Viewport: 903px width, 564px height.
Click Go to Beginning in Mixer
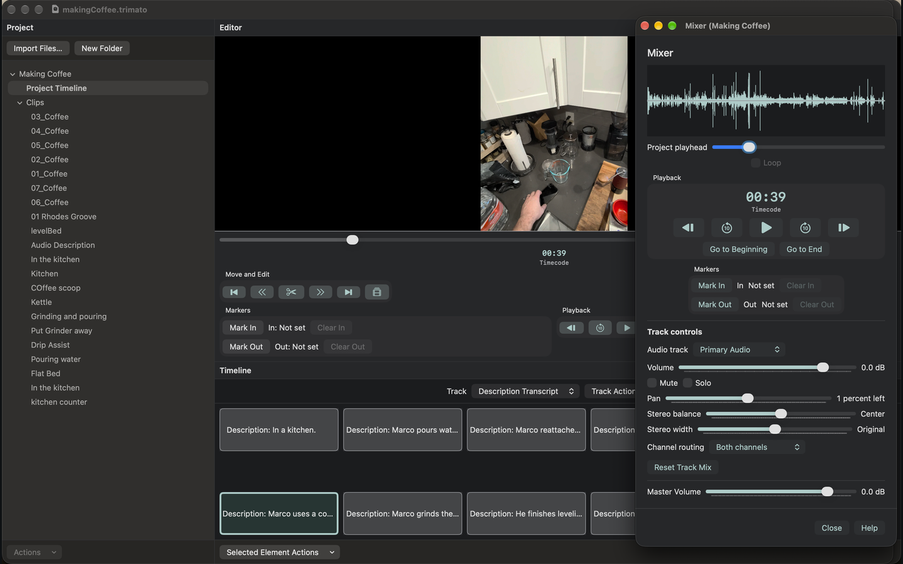(739, 249)
